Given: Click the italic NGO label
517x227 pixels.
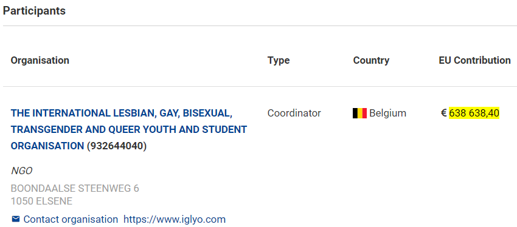Looking at the screenshot, I should (x=22, y=171).
